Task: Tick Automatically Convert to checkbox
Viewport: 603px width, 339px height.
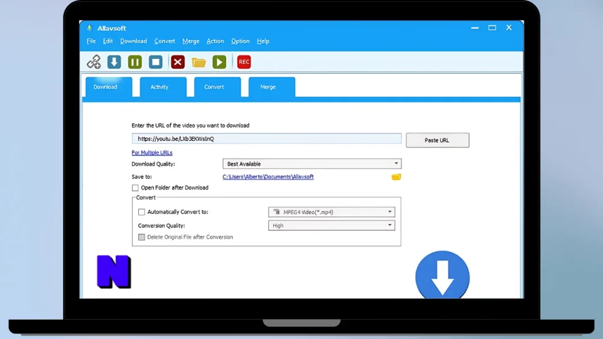Action: 141,212
